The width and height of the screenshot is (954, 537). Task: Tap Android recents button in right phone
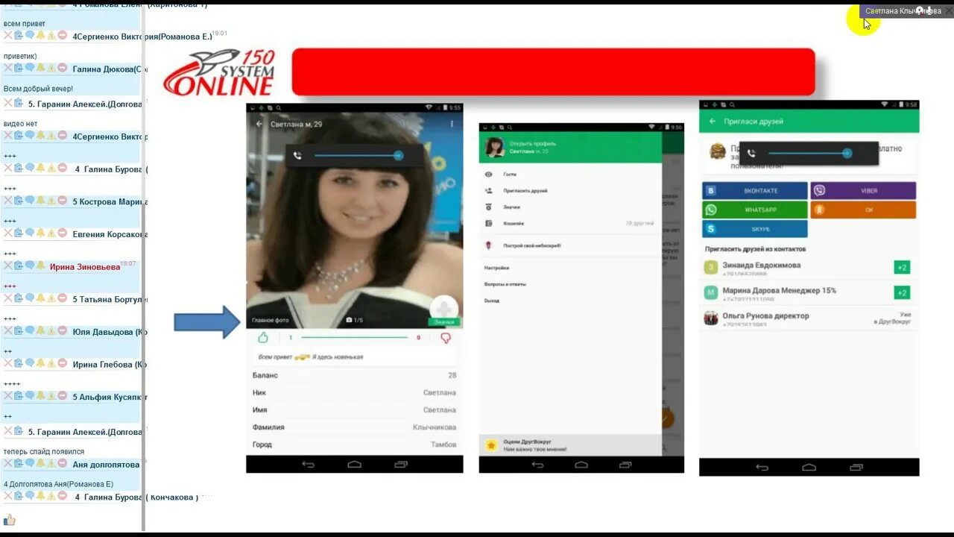(856, 468)
